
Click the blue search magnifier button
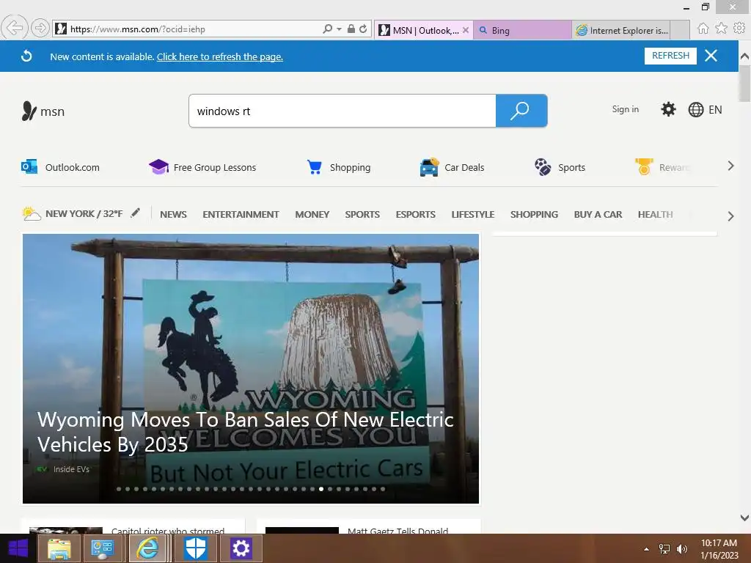[x=521, y=111]
